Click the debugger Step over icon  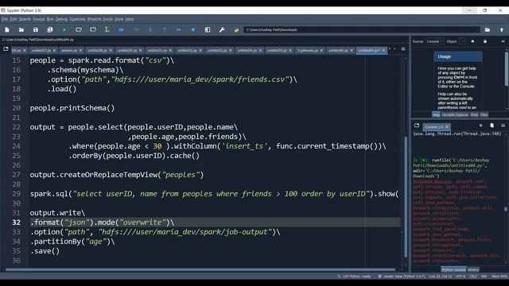[x=136, y=29]
